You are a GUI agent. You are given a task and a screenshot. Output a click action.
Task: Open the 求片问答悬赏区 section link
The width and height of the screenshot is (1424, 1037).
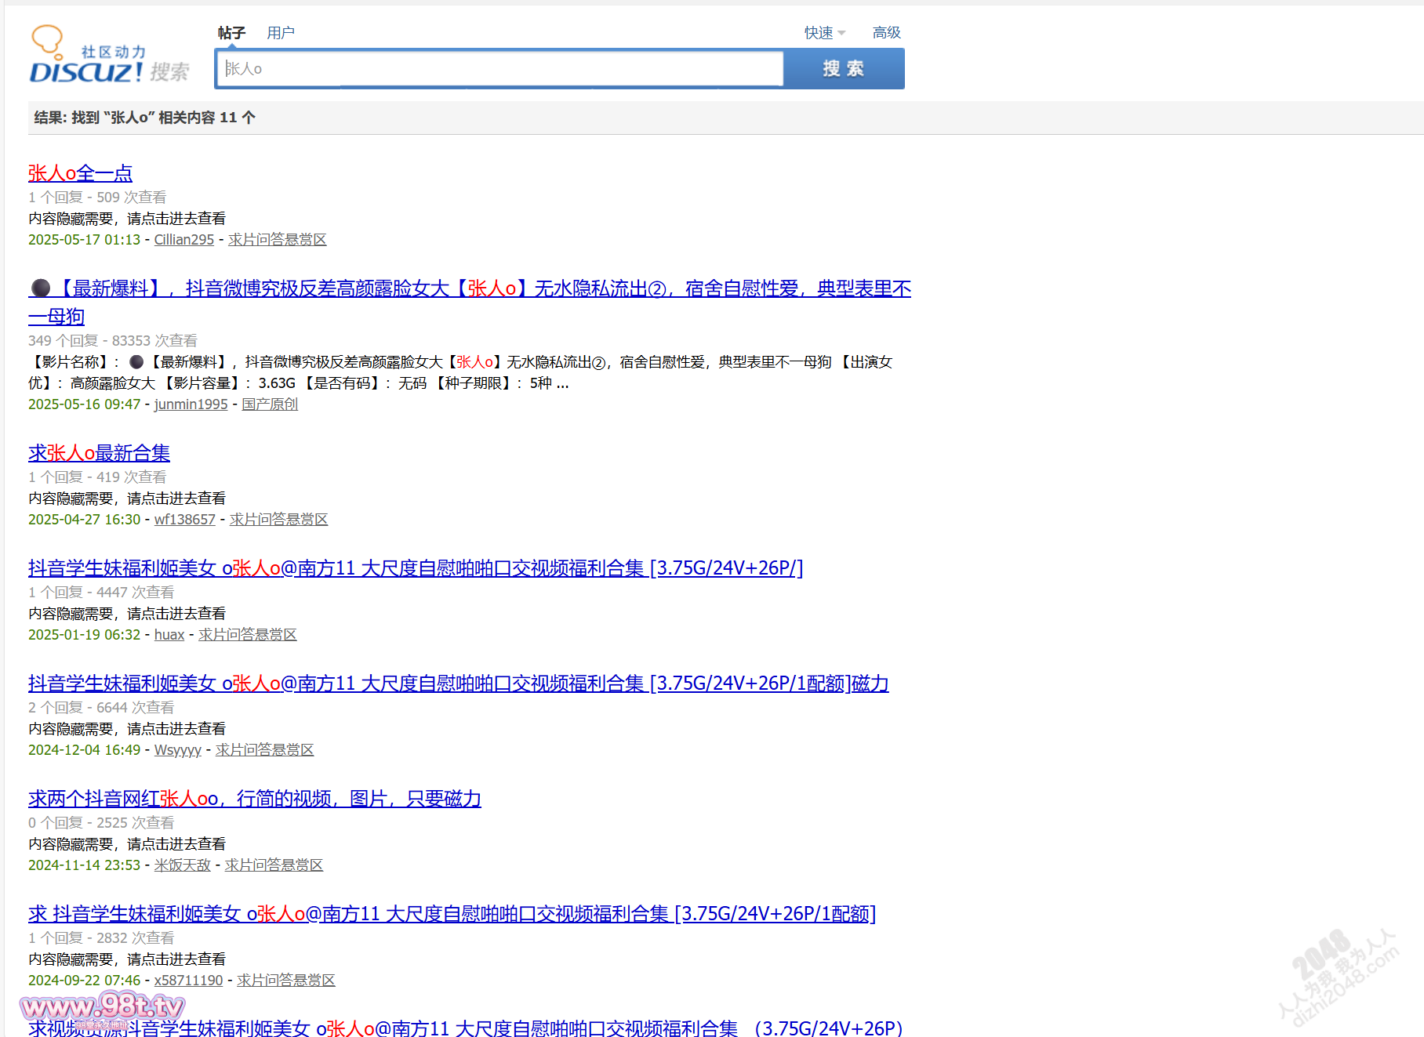tap(277, 240)
